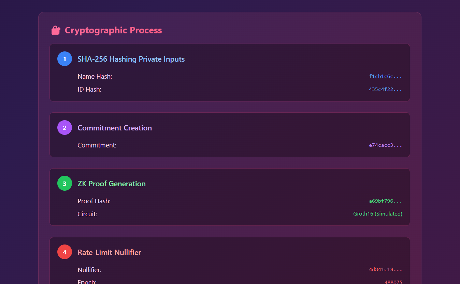
Task: Click the Rate-Limit Nullifier title
Action: tap(109, 252)
